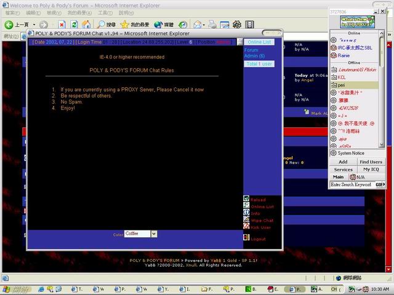The height and width of the screenshot is (295, 394).
Task: Open the Back button history dropdown arrow
Action: coord(34,25)
